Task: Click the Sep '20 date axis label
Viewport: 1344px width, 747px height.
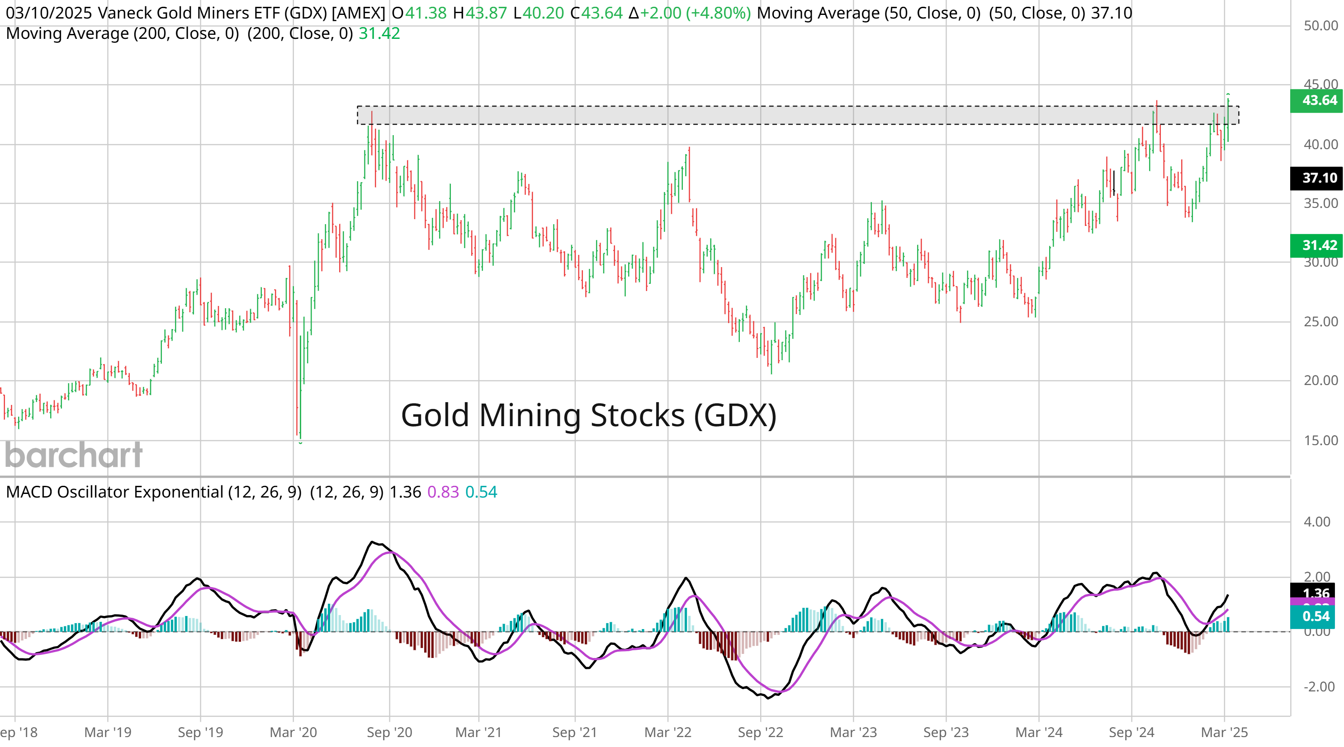Action: pos(389,733)
